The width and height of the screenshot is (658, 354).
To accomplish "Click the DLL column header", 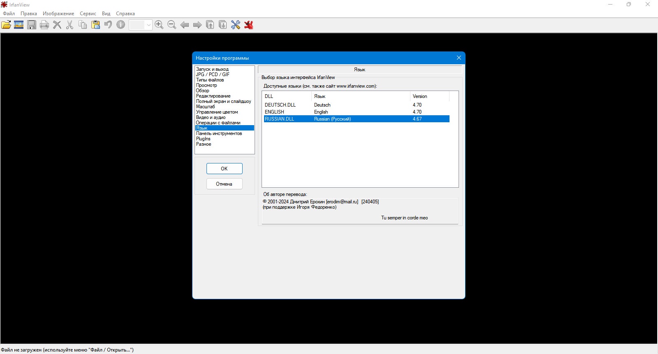I will click(x=287, y=96).
